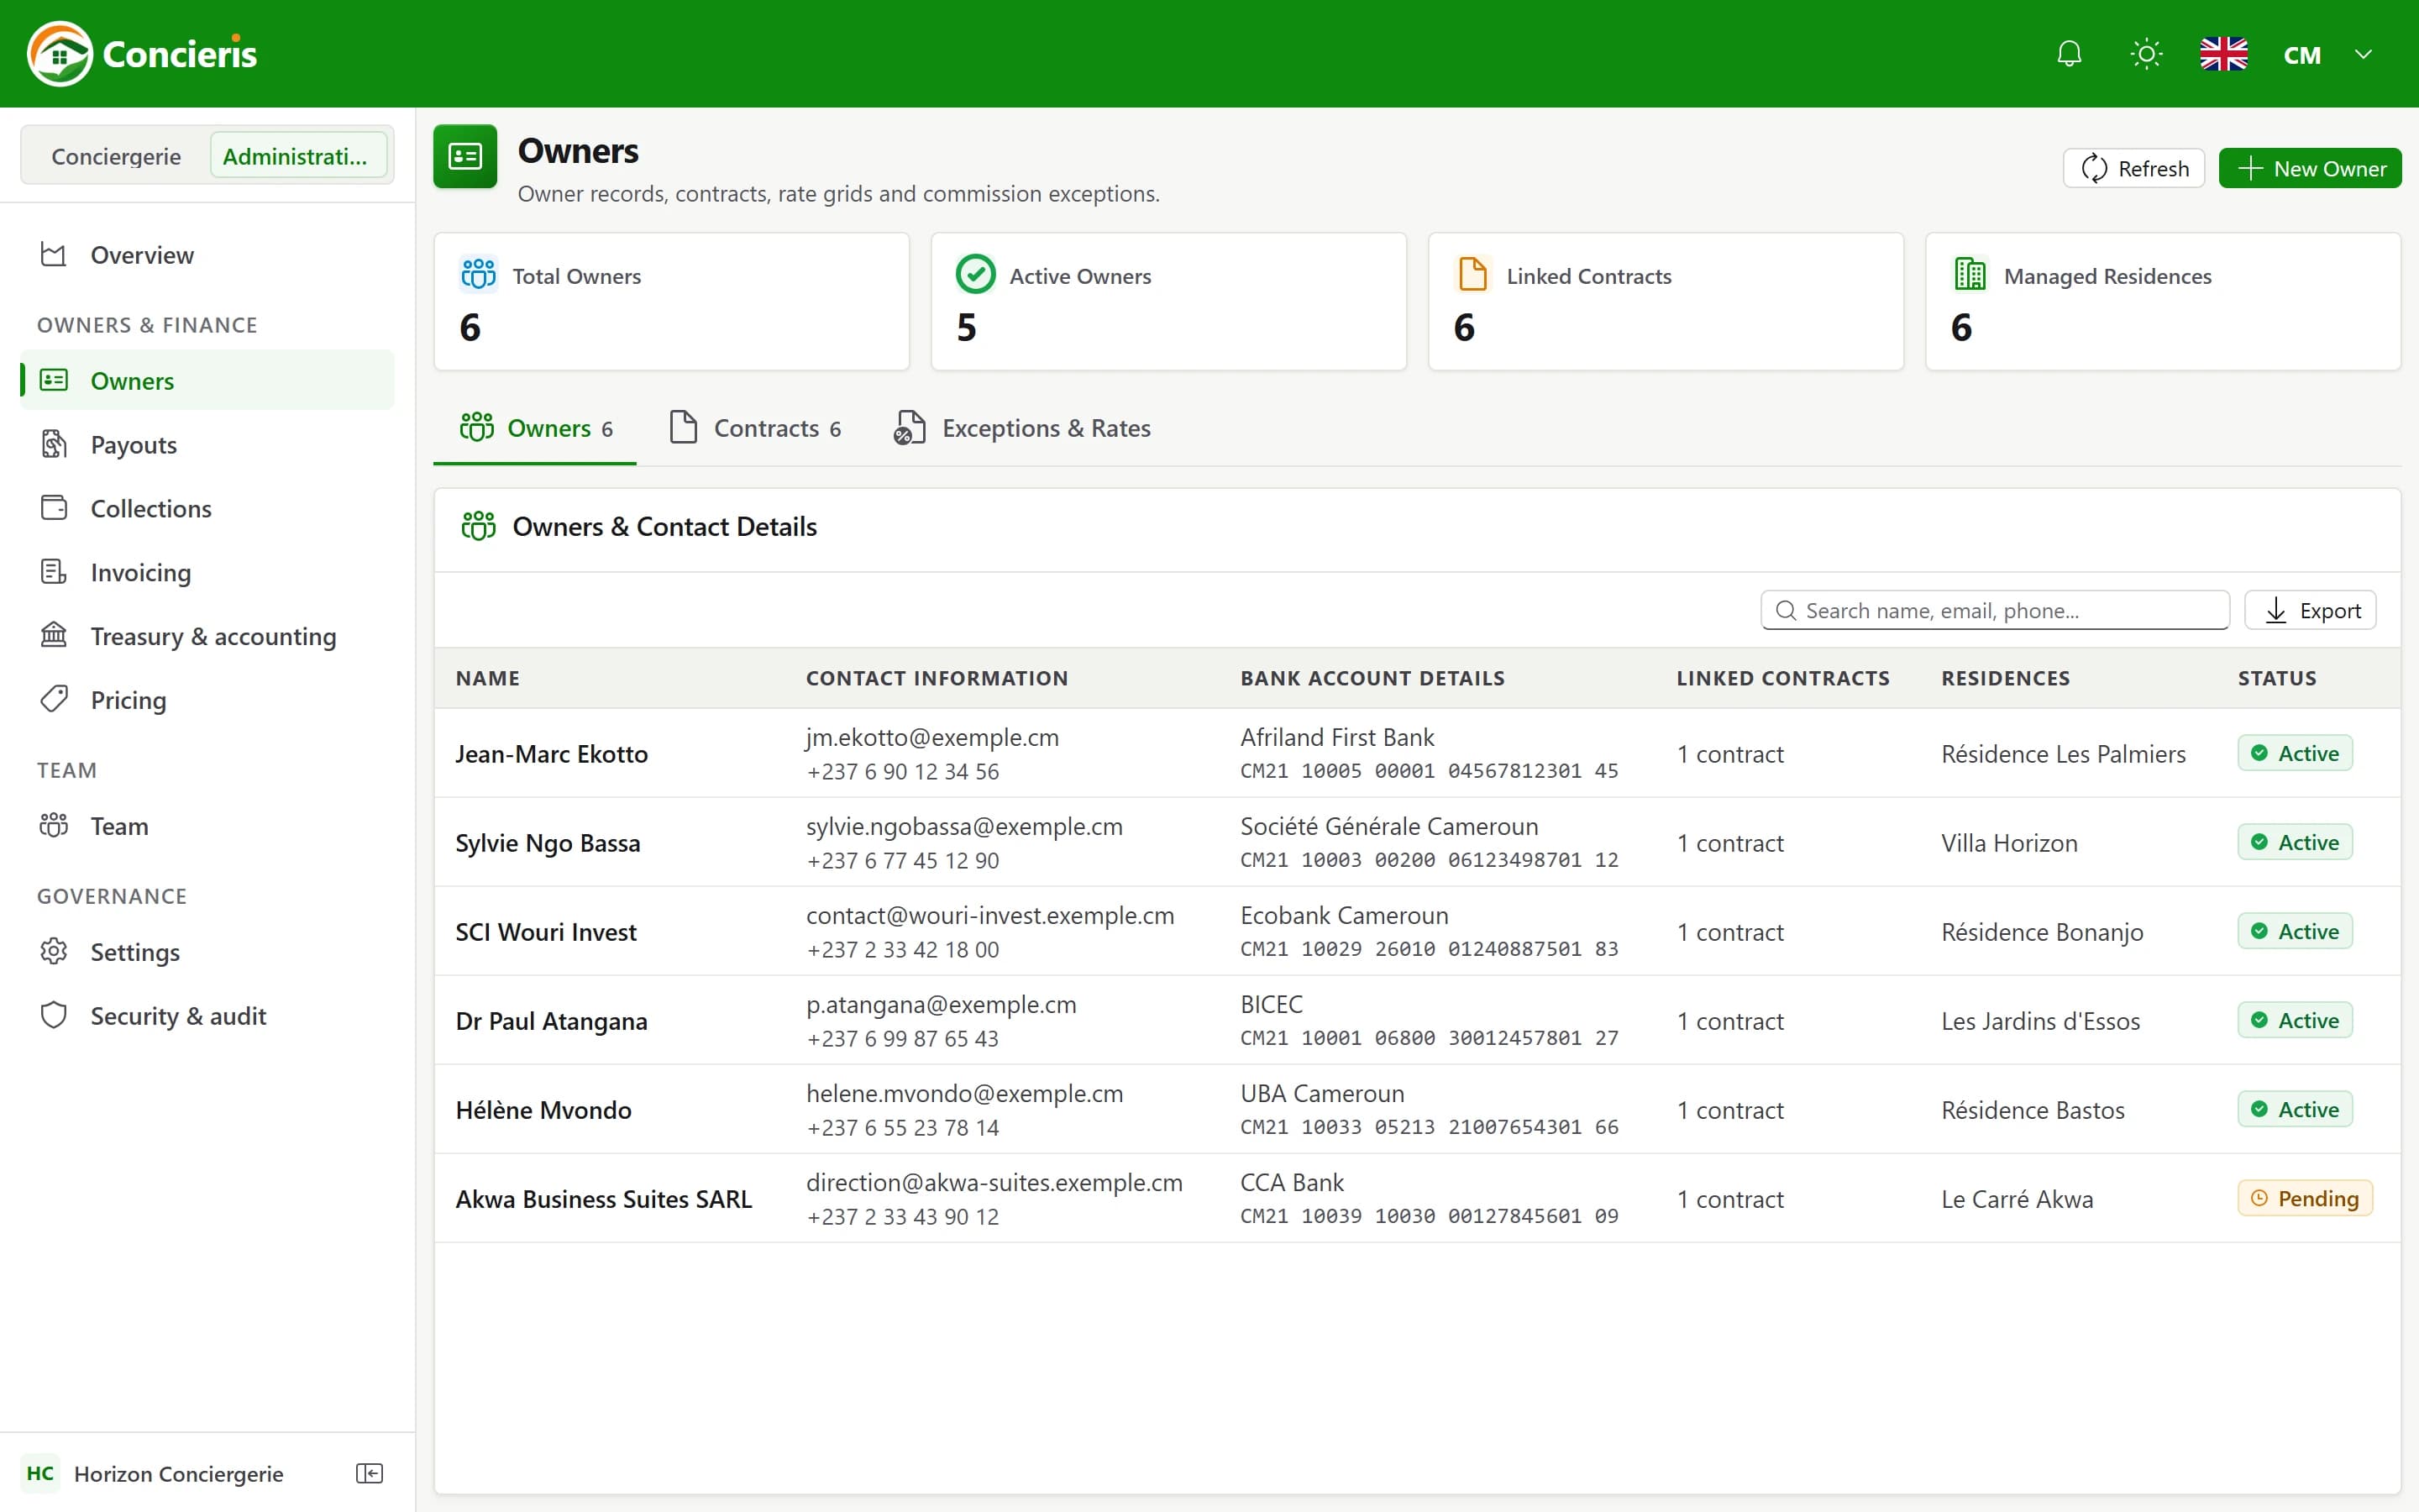Sort by the NAME column header
Image resolution: width=2419 pixels, height=1512 pixels.
488,678
